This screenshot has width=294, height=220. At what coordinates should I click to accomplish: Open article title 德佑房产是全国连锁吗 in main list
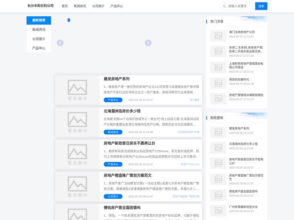click(122, 207)
